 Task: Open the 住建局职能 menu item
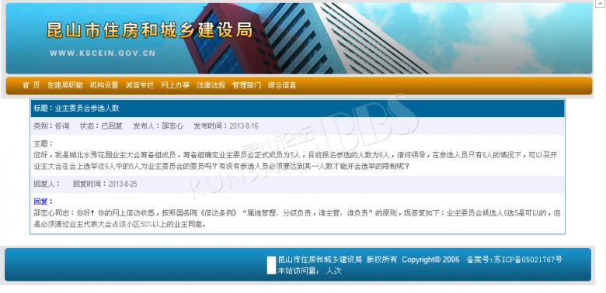pos(65,85)
